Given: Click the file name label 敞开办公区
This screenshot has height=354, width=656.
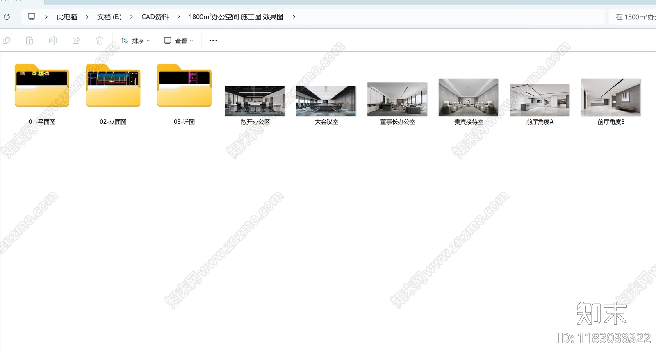Looking at the screenshot, I should tap(255, 122).
